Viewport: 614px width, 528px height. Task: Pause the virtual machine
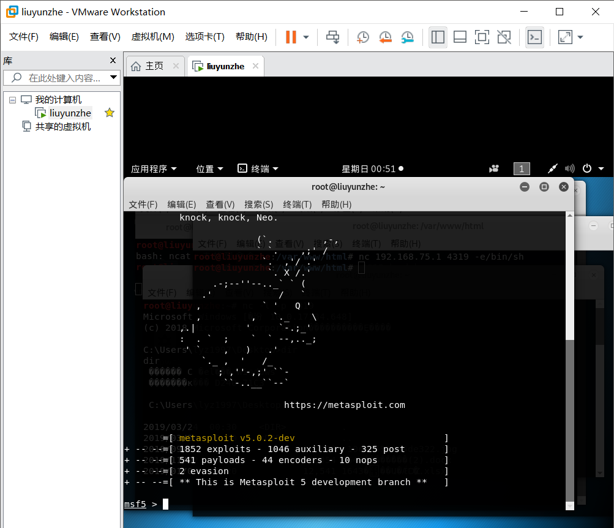coord(291,37)
